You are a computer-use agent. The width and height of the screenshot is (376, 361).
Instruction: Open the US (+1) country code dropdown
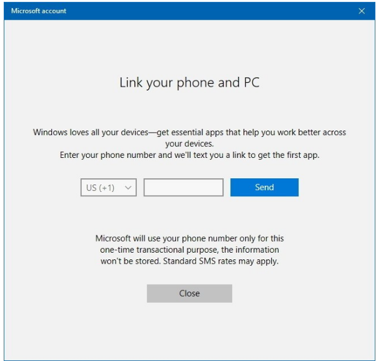coord(108,188)
